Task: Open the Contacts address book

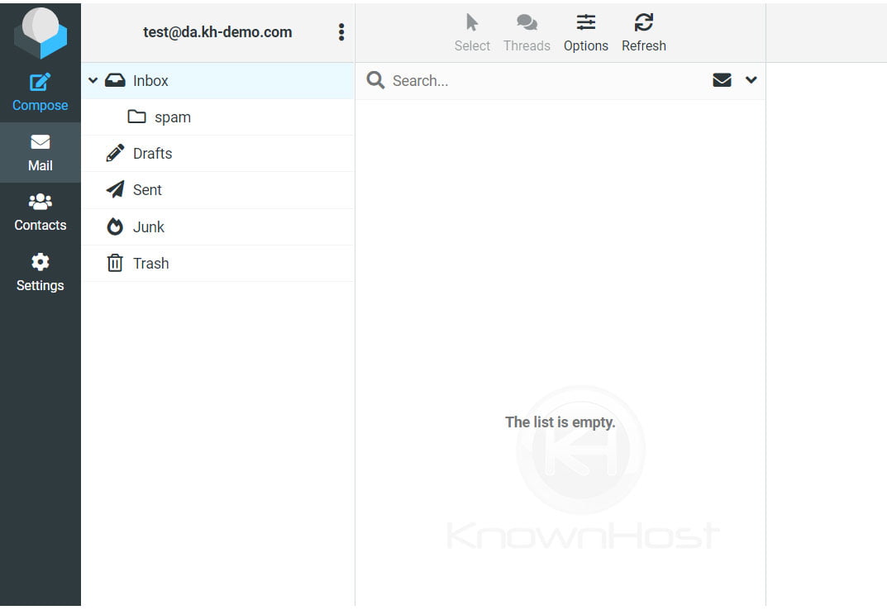Action: pyautogui.click(x=40, y=213)
